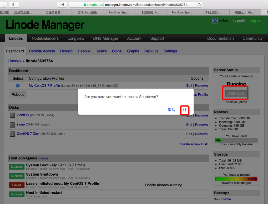268x204 pixels.
Task: Edit the swap disk
Action: pos(189,125)
